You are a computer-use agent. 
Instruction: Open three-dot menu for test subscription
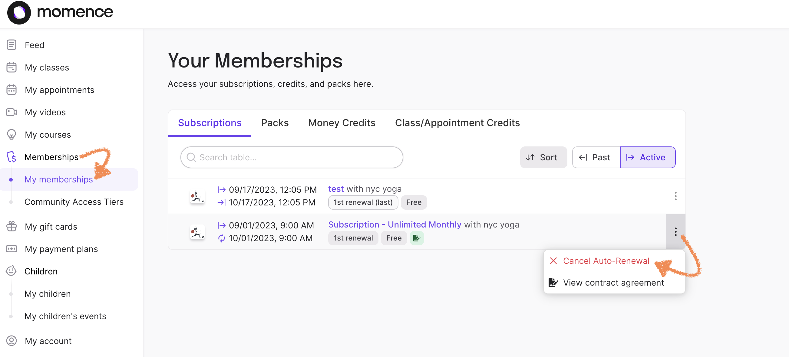tap(675, 196)
